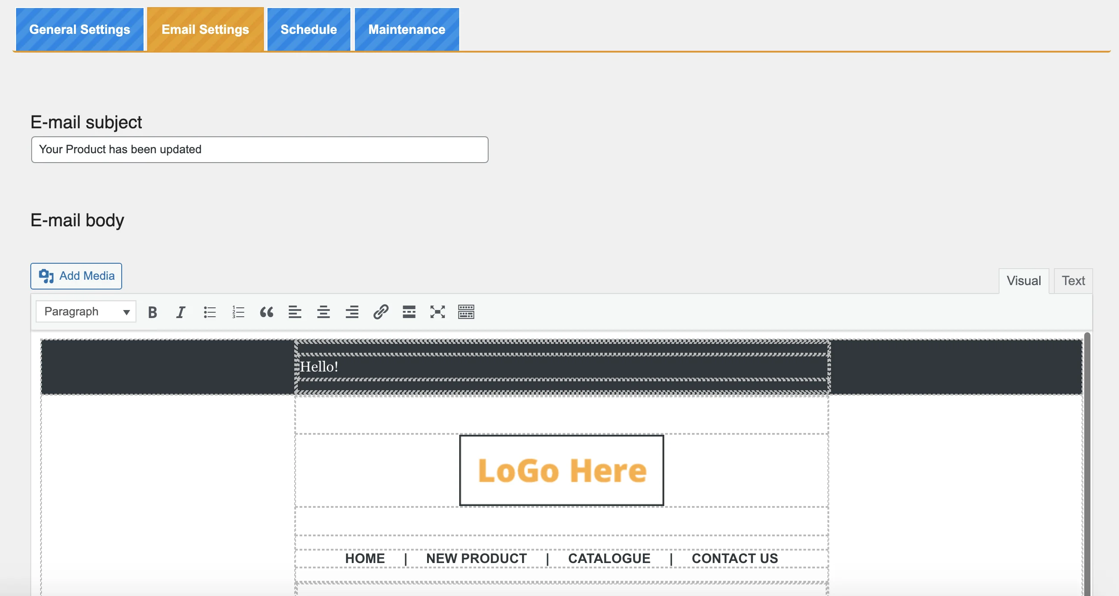Viewport: 1119px width, 596px height.
Task: Insert Read More tag
Action: pos(409,312)
